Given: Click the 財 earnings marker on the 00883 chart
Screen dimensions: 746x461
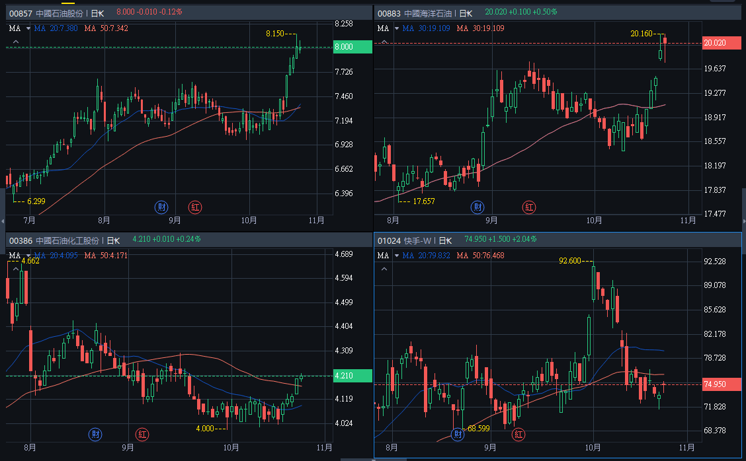Looking at the screenshot, I should coord(477,207).
